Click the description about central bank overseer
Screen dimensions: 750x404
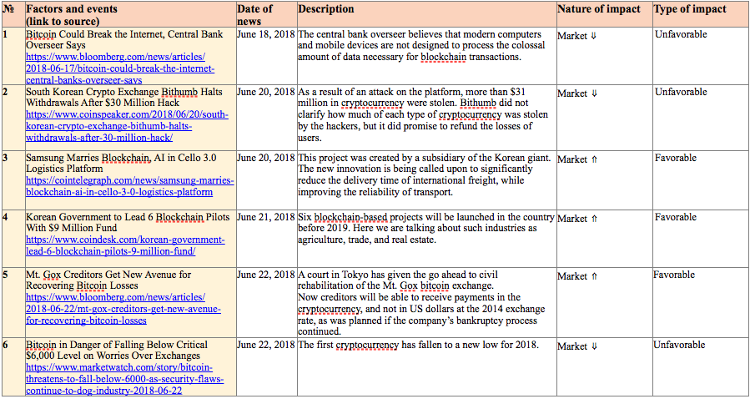tap(421, 46)
